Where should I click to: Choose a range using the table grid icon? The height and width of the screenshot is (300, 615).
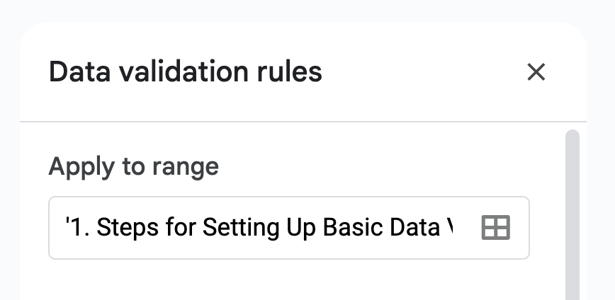[x=496, y=228]
